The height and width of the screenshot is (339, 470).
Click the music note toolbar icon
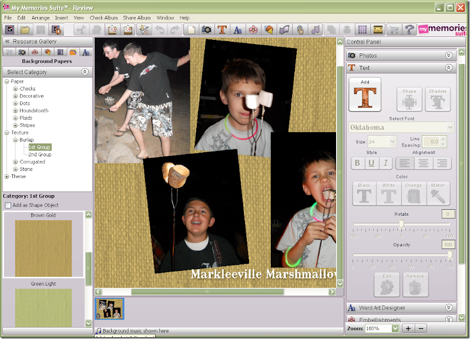pos(315,30)
